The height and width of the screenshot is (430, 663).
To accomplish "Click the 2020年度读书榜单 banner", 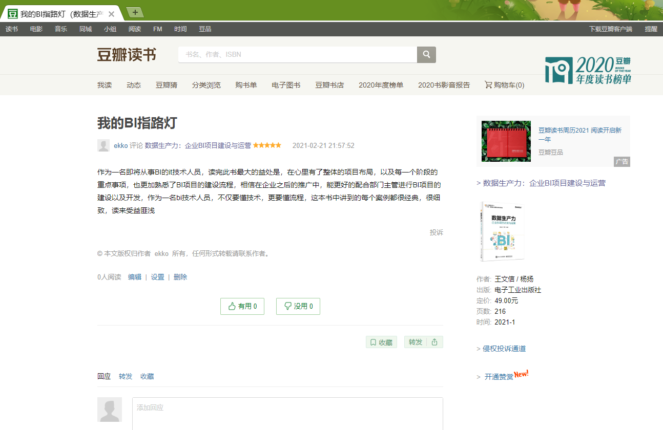I will click(588, 70).
